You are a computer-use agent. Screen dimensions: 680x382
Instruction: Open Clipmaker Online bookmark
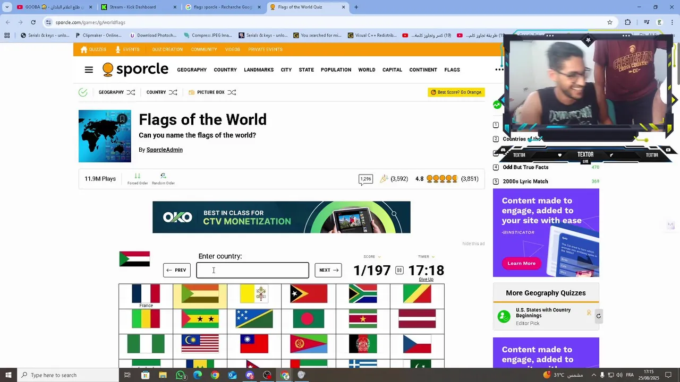point(98,36)
